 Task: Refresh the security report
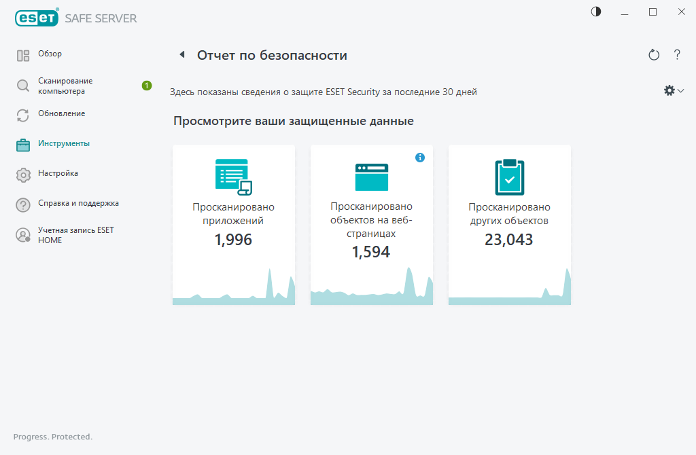click(x=653, y=54)
